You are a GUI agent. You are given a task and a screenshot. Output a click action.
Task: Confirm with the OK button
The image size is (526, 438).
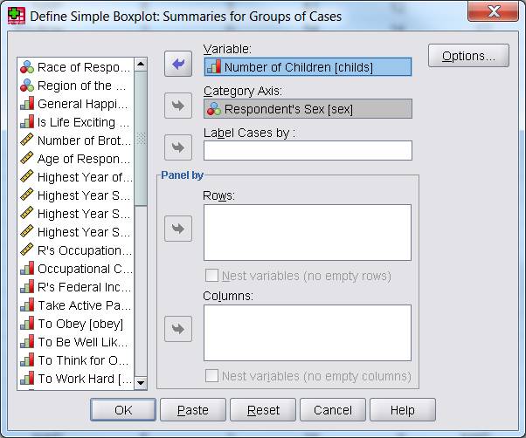pyautogui.click(x=123, y=410)
